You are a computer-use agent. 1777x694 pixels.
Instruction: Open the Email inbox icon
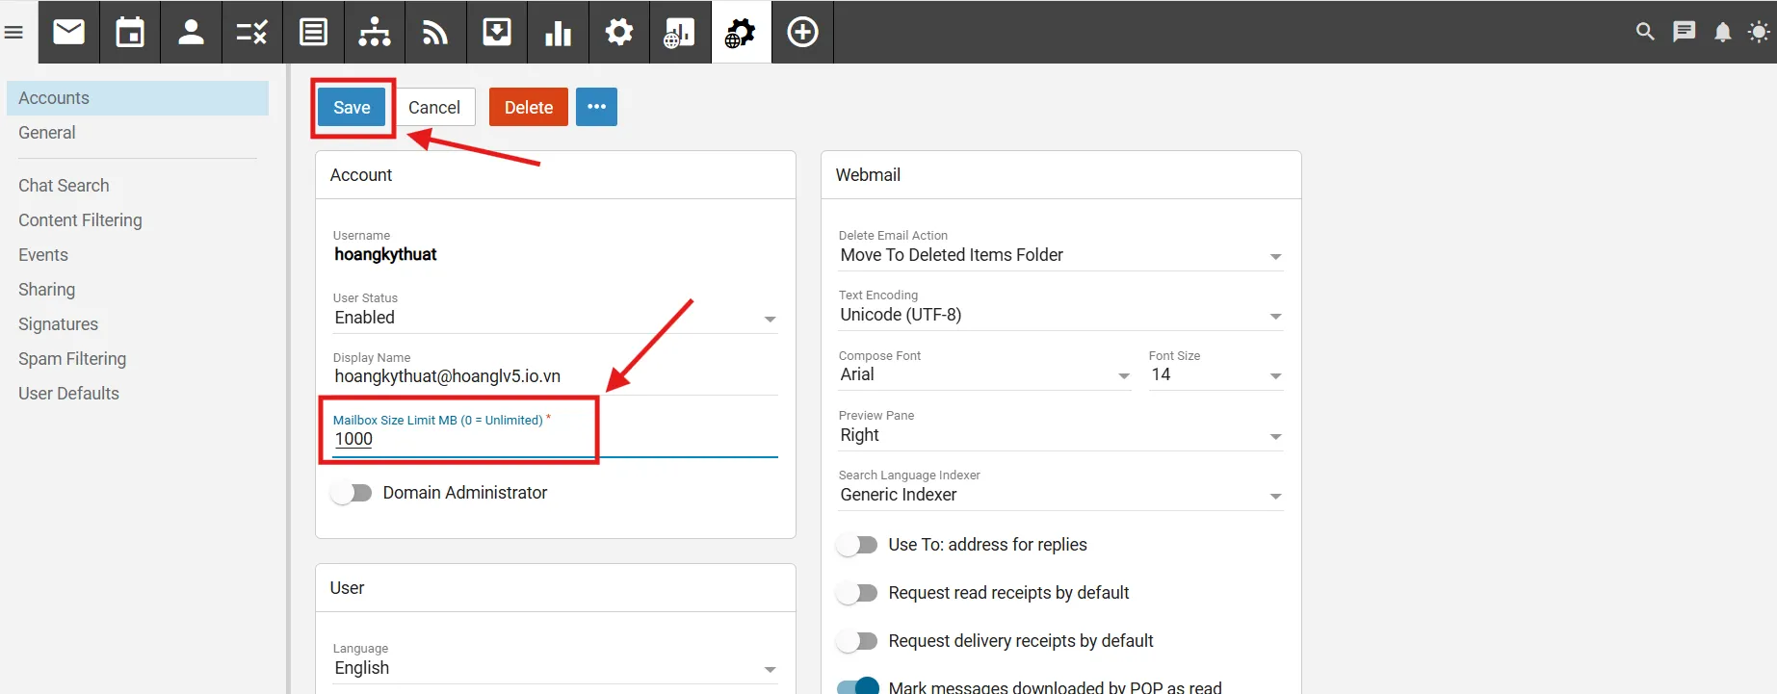(x=68, y=32)
